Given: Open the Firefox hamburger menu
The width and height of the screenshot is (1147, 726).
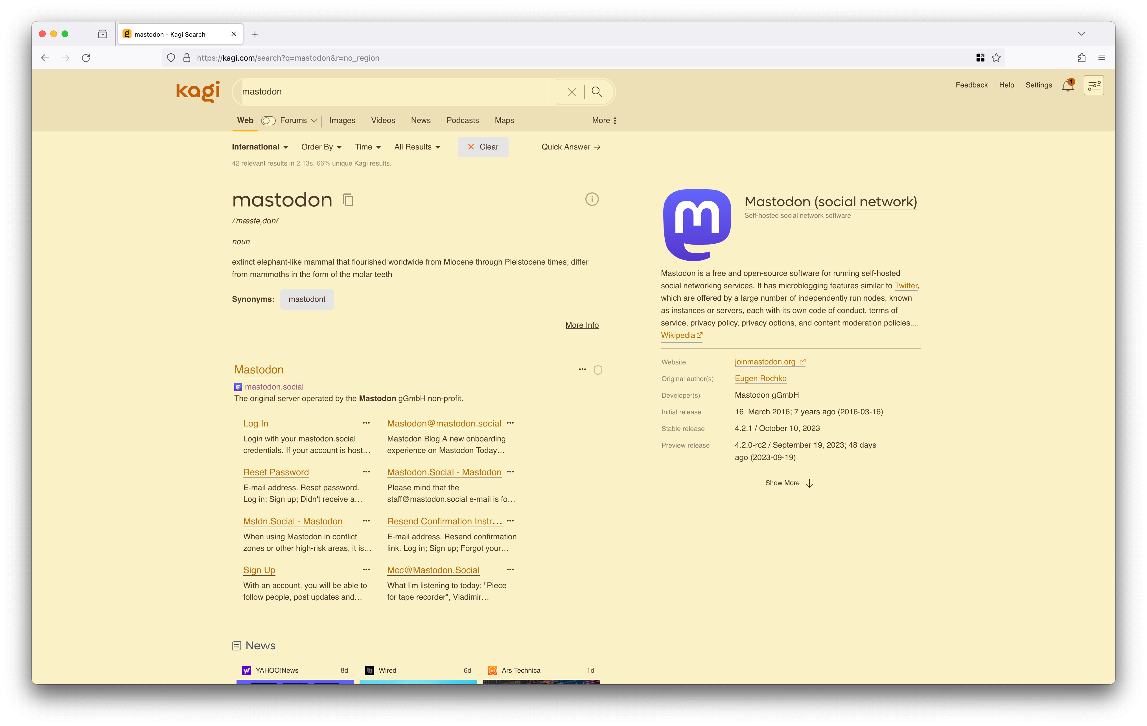Looking at the screenshot, I should pos(1102,58).
